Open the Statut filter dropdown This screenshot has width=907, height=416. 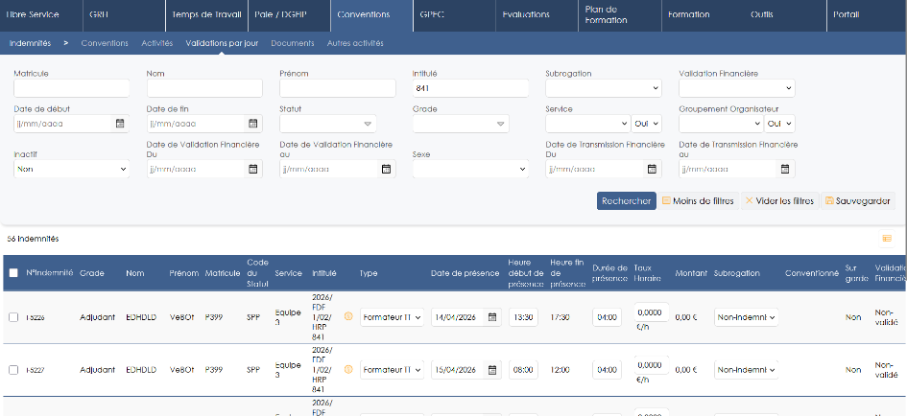coord(328,124)
